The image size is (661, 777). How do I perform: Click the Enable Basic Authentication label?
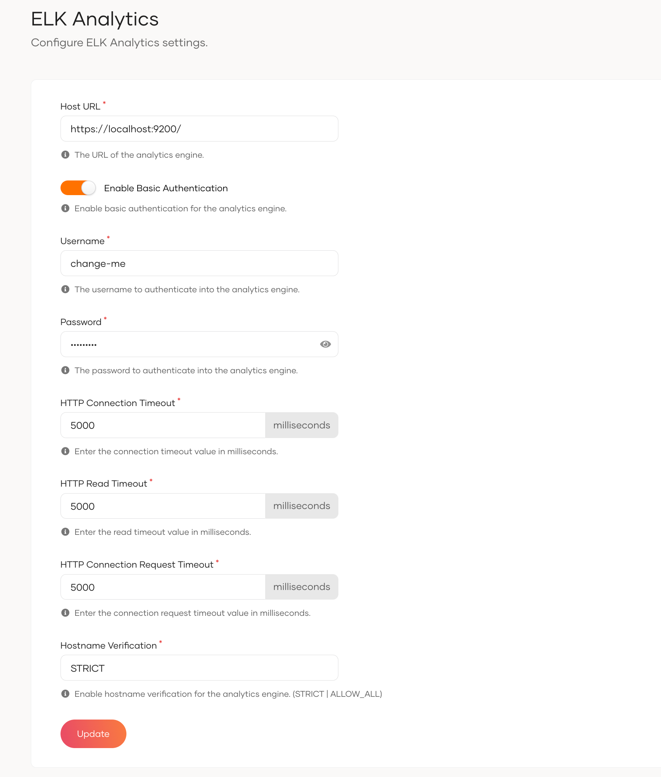pos(166,188)
